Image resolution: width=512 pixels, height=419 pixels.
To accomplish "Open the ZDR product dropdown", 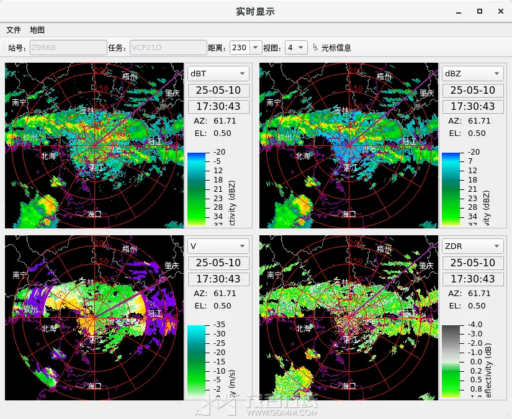I will (x=472, y=246).
